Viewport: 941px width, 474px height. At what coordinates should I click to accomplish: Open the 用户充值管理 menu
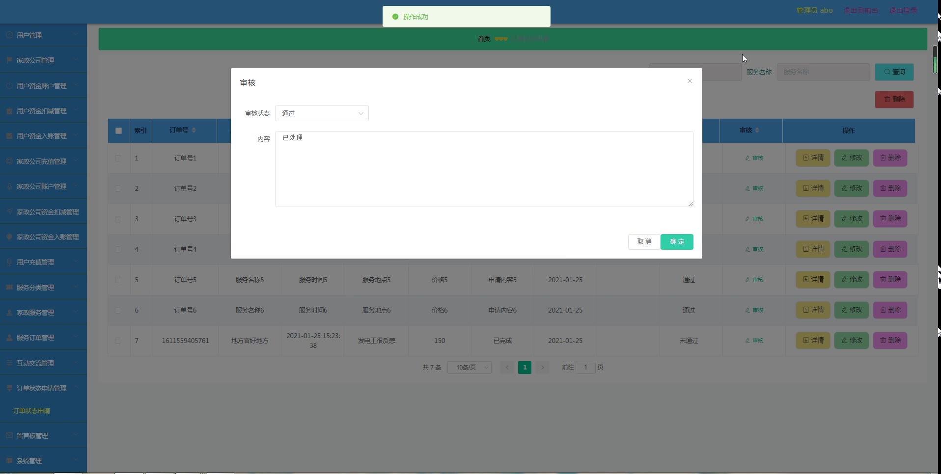coord(43,262)
